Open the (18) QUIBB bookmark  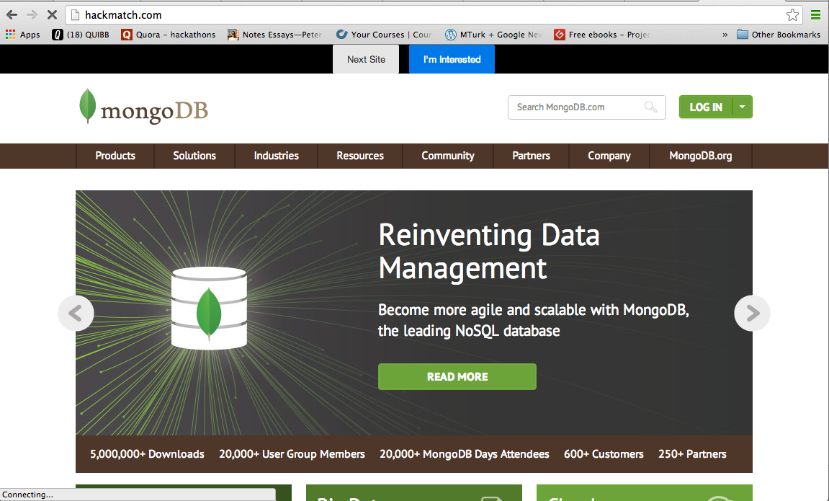(81, 35)
